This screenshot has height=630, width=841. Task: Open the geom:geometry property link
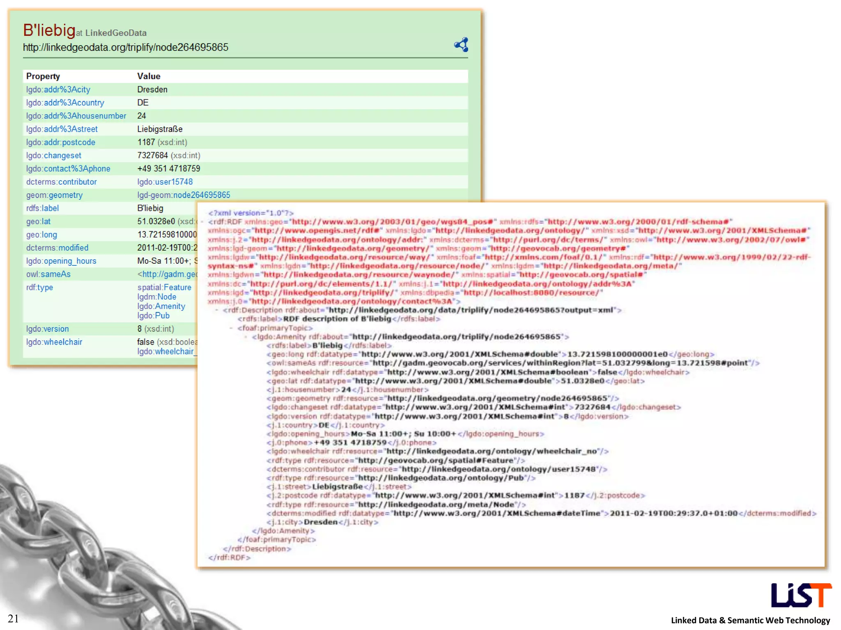click(54, 195)
